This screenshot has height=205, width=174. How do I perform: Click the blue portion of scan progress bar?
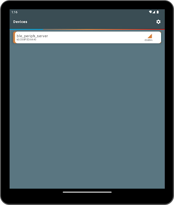(x=26, y=29)
